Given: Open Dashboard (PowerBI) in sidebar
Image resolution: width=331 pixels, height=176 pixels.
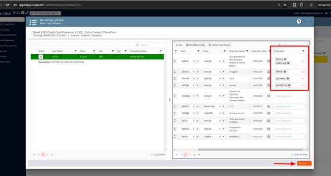Looking at the screenshot, I should pyautogui.click(x=8, y=35).
